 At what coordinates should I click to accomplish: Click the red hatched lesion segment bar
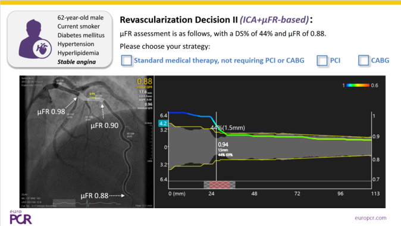pyautogui.click(x=220, y=184)
